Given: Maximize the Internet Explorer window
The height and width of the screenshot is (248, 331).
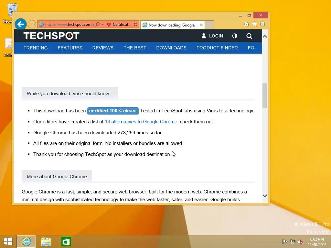Looking at the screenshot, I should (x=249, y=15).
